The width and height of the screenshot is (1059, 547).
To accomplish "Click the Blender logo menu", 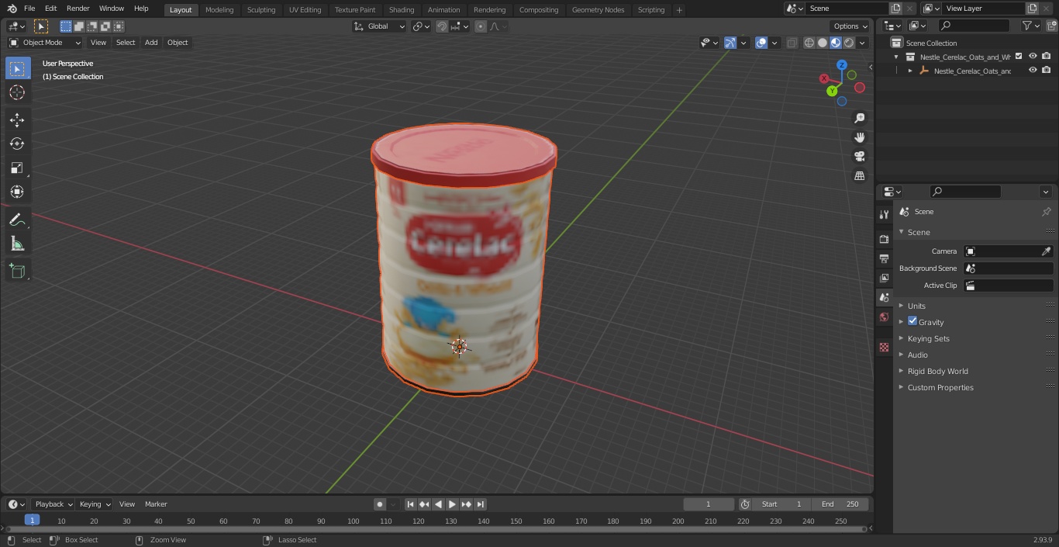I will point(12,9).
